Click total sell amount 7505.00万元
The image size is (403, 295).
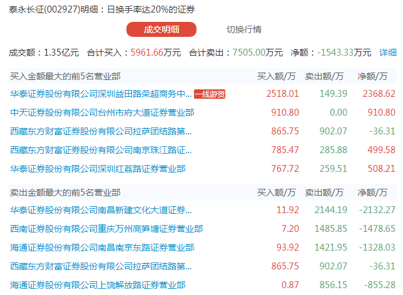tap(258, 52)
